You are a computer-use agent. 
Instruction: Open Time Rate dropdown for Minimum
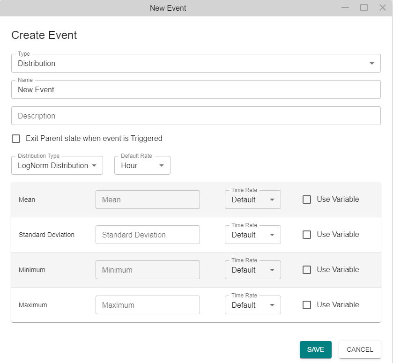click(x=253, y=270)
